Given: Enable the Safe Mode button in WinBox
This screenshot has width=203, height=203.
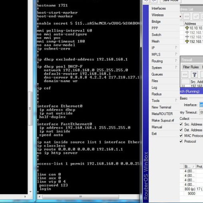Looking at the screenshot, I should click(x=171, y=1).
